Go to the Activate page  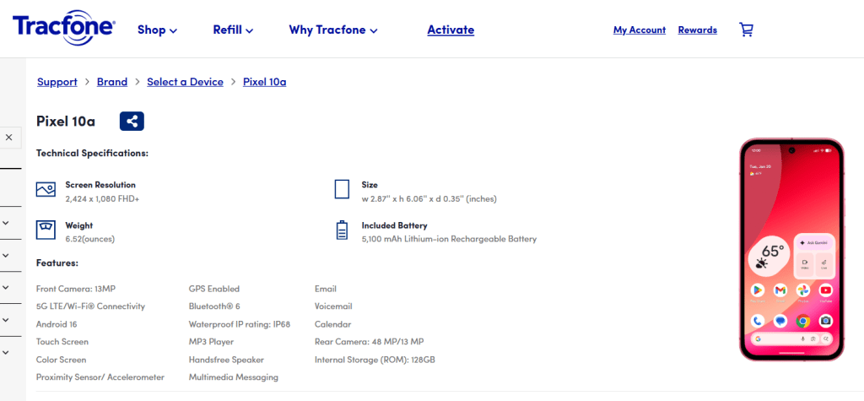pos(451,30)
